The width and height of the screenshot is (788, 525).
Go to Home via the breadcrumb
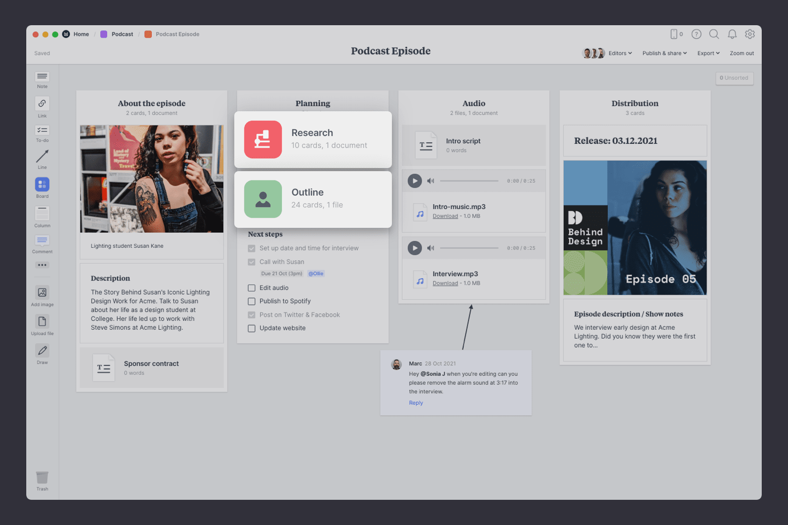point(81,34)
